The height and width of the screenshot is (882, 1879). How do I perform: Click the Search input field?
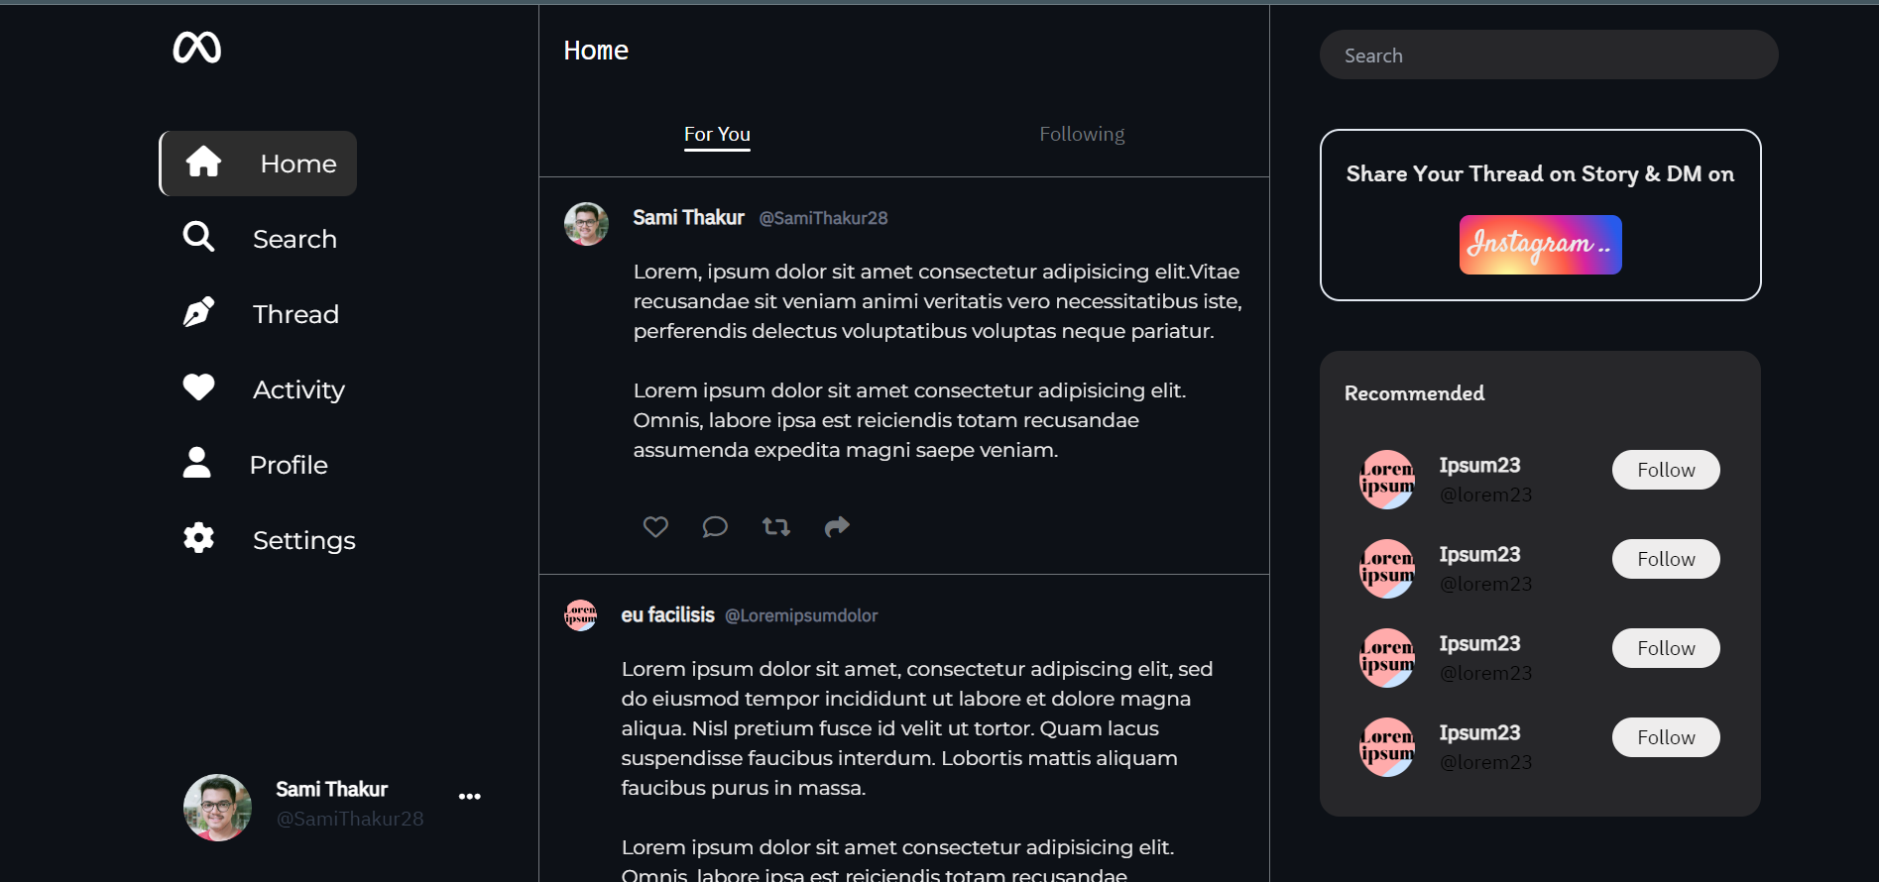tap(1548, 55)
